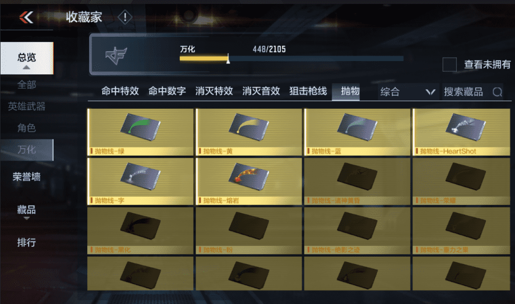Image resolution: width=515 pixels, height=304 pixels.
Task: Switch to the 狙击枪线 tab
Action: click(x=308, y=91)
